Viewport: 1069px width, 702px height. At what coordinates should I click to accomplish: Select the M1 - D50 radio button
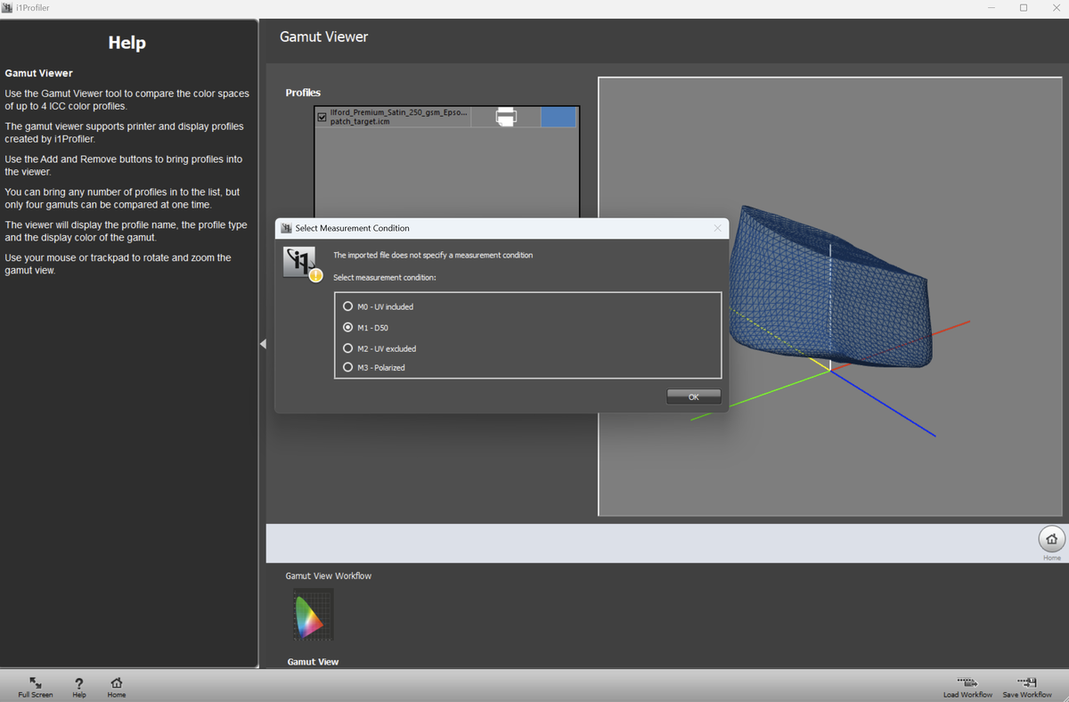pyautogui.click(x=348, y=328)
